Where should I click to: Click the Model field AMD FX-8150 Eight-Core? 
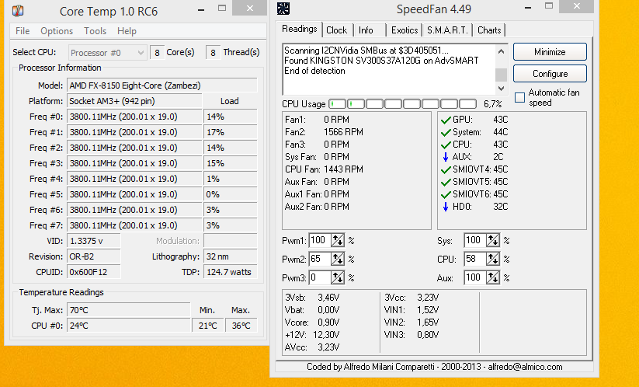(x=162, y=85)
